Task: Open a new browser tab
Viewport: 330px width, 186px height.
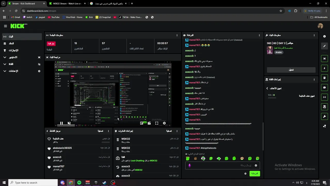Action: (x=132, y=4)
